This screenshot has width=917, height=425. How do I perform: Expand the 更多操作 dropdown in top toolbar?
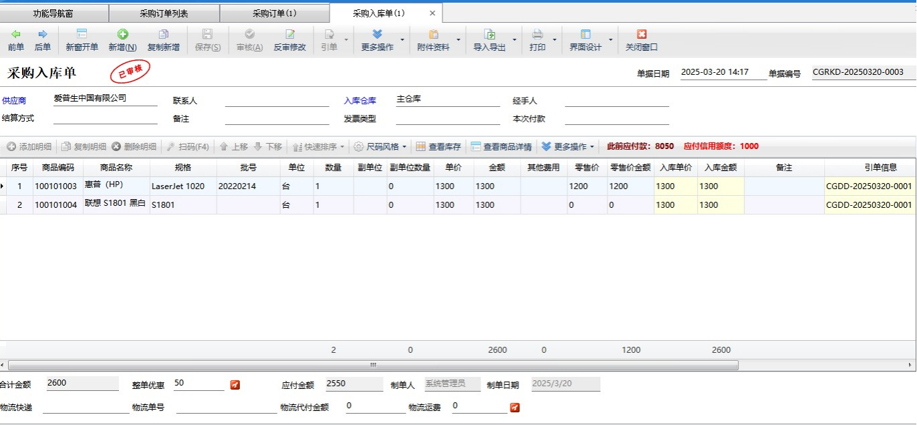402,40
